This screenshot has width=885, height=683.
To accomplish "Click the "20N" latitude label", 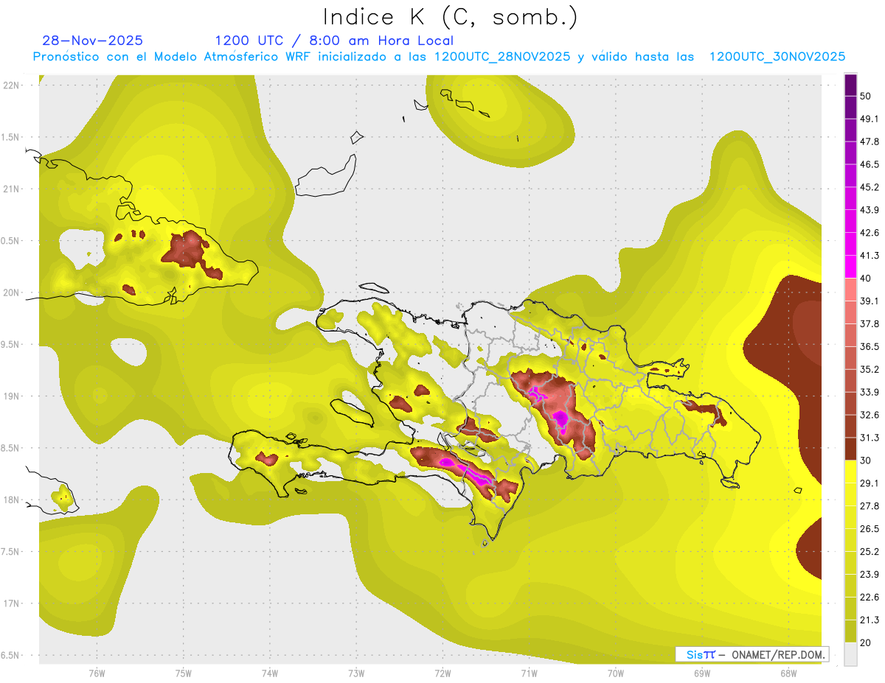I will (x=12, y=293).
